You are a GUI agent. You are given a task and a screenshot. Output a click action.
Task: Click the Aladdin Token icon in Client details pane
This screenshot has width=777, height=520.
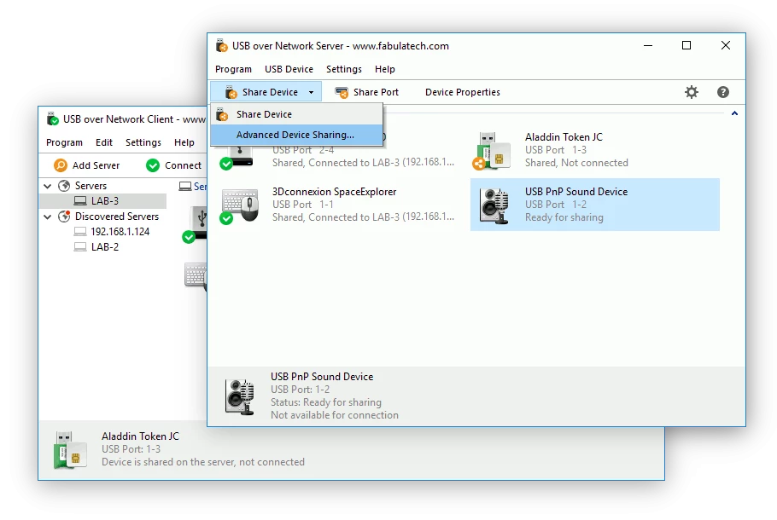[70, 450]
